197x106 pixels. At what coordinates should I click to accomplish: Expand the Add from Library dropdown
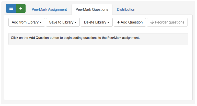[x=27, y=22]
